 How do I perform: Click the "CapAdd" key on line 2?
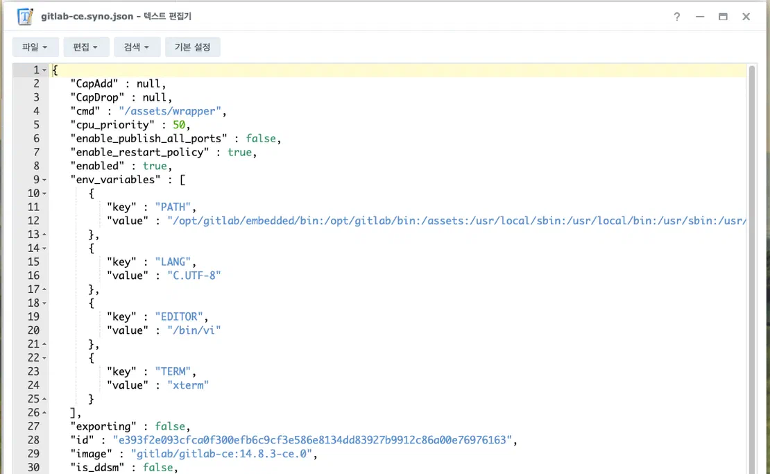click(94, 83)
